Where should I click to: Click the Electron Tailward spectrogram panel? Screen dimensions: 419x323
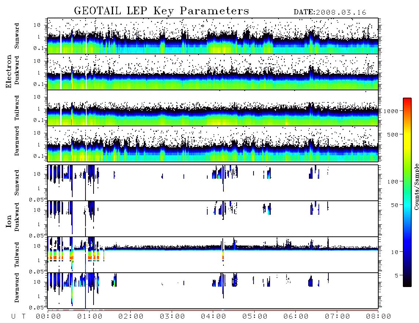pos(213,108)
